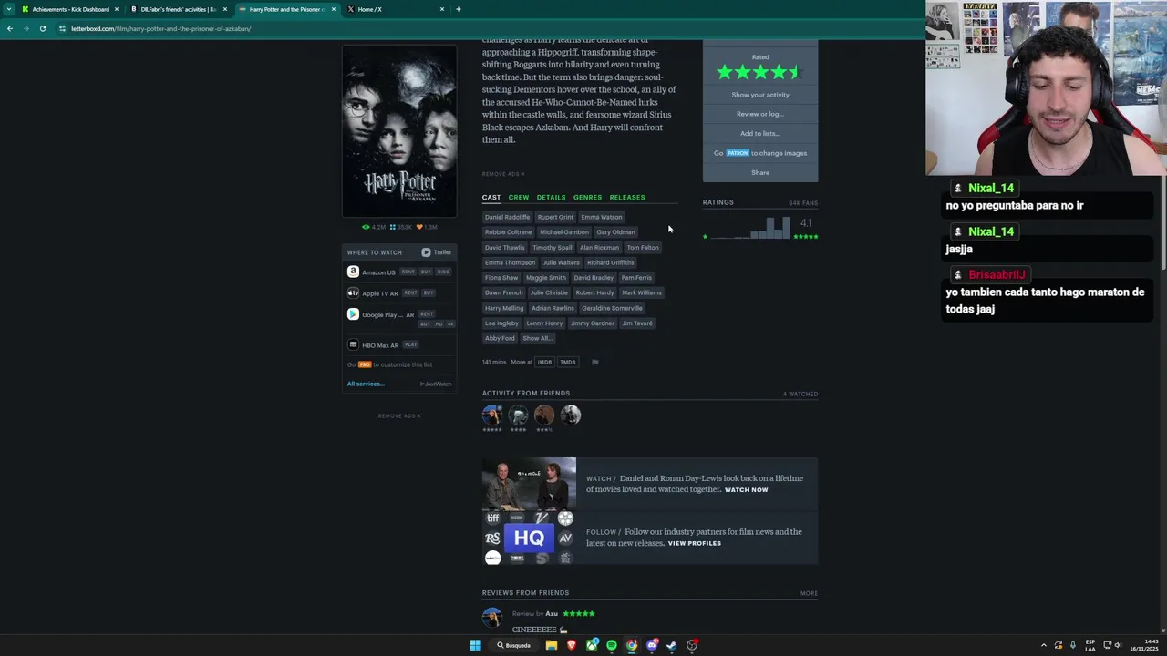Image resolution: width=1167 pixels, height=656 pixels.
Task: Open File Explorer from the taskbar
Action: point(552,645)
